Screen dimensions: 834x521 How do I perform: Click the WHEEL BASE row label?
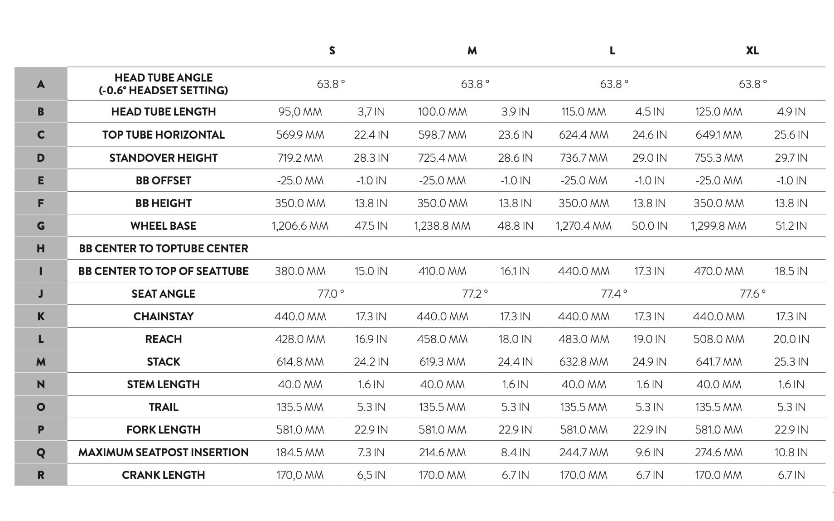pyautogui.click(x=164, y=226)
